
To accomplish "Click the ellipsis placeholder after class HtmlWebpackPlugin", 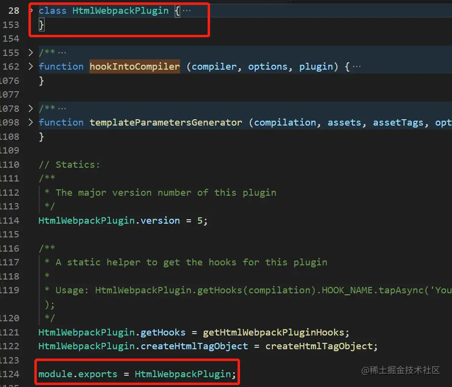I will 186,10.
